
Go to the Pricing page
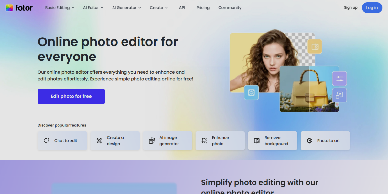tap(203, 8)
